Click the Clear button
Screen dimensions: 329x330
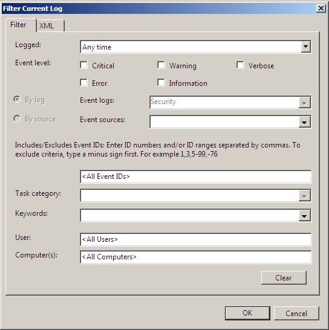284,278
